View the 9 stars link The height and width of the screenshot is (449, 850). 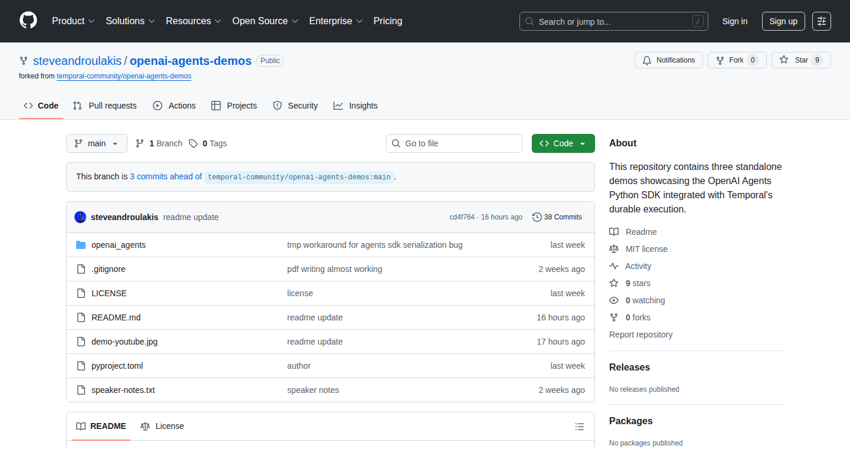pos(630,283)
